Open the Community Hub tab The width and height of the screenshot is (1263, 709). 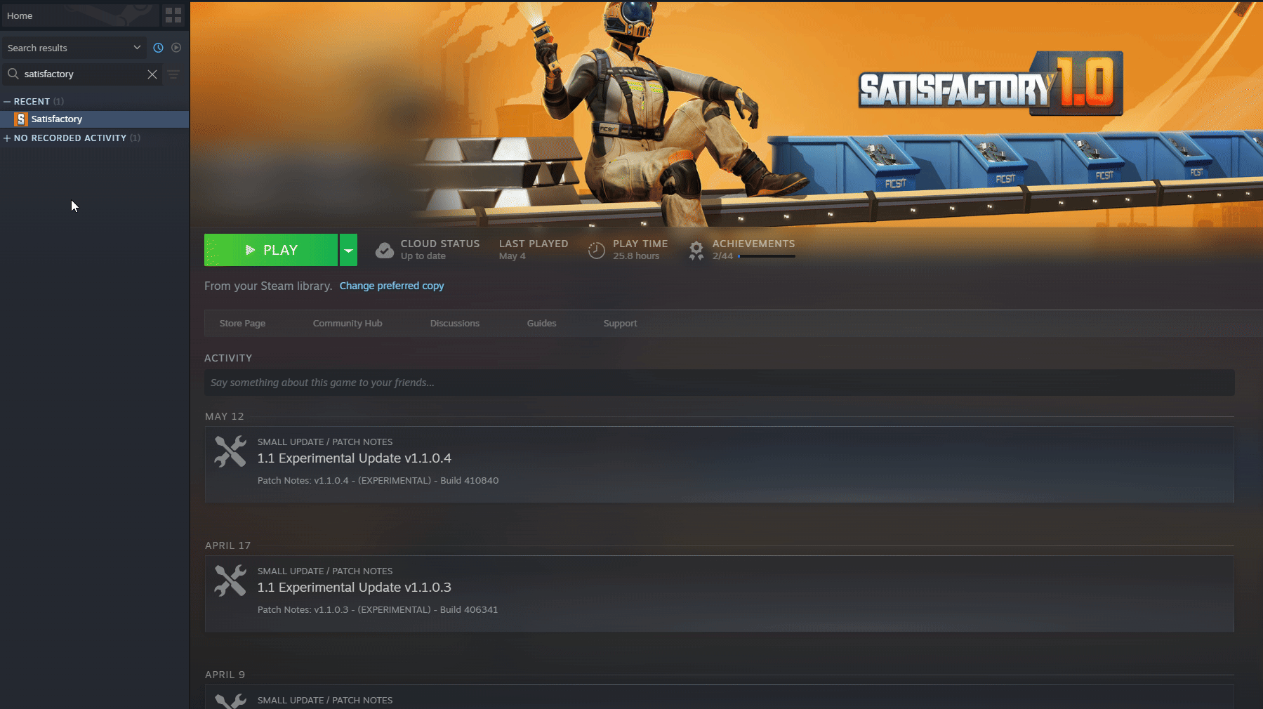(x=348, y=324)
